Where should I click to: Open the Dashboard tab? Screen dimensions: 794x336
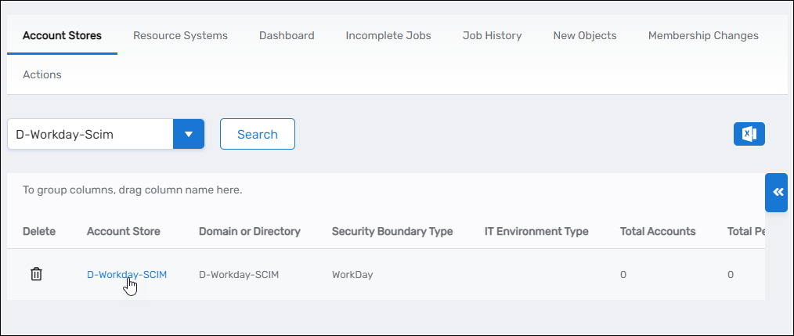[x=287, y=35]
